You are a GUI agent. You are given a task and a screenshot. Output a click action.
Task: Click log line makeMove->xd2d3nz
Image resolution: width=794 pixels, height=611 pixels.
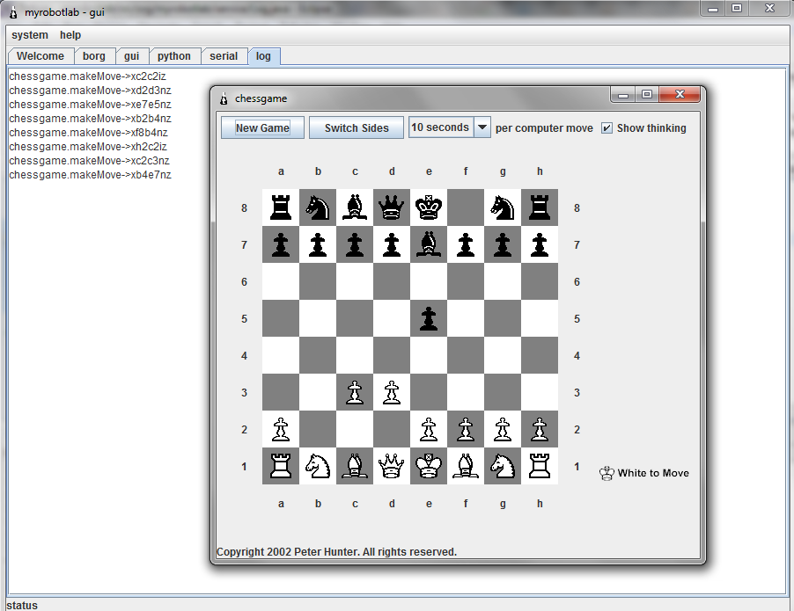tap(90, 91)
